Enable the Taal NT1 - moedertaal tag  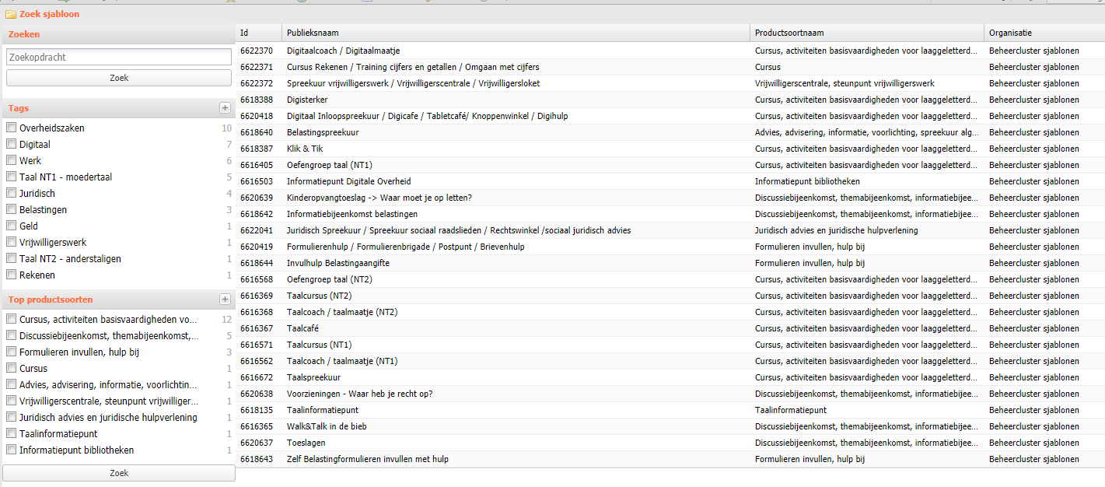click(11, 177)
